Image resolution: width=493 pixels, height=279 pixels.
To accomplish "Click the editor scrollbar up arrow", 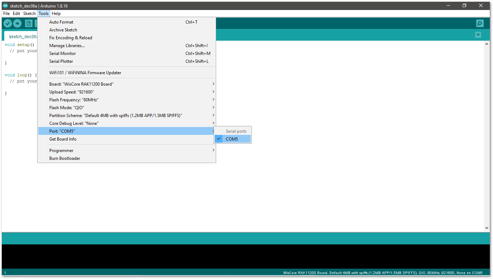I will 487,44.
